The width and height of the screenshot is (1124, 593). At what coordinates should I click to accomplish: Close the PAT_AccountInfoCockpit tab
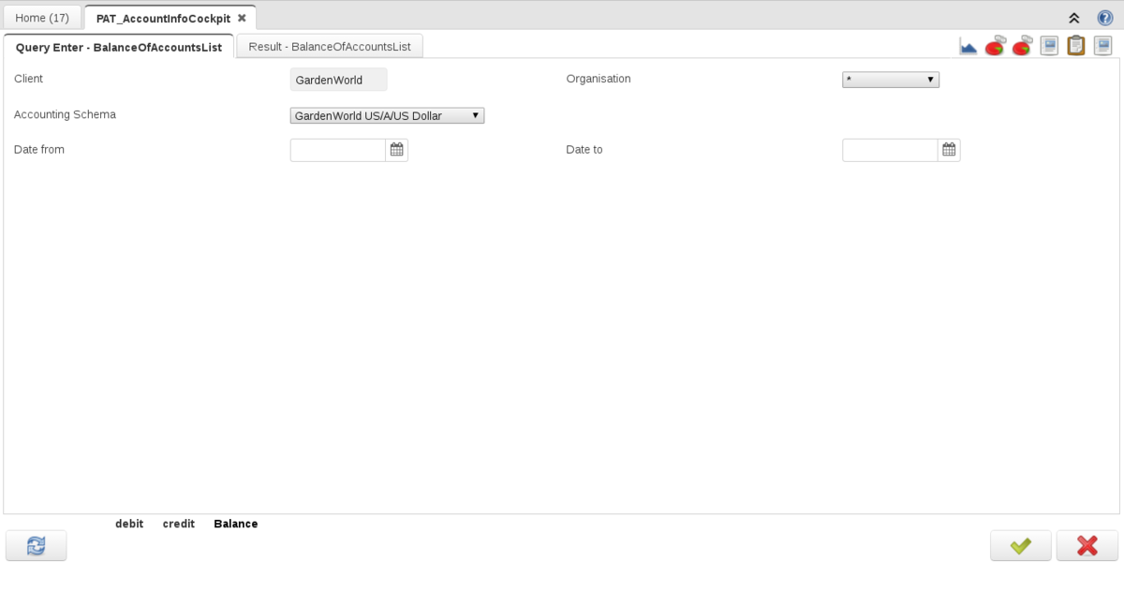pos(242,18)
